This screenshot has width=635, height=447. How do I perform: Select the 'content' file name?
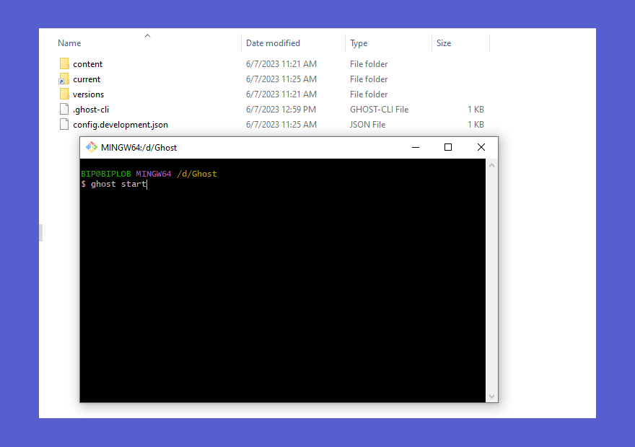point(88,64)
